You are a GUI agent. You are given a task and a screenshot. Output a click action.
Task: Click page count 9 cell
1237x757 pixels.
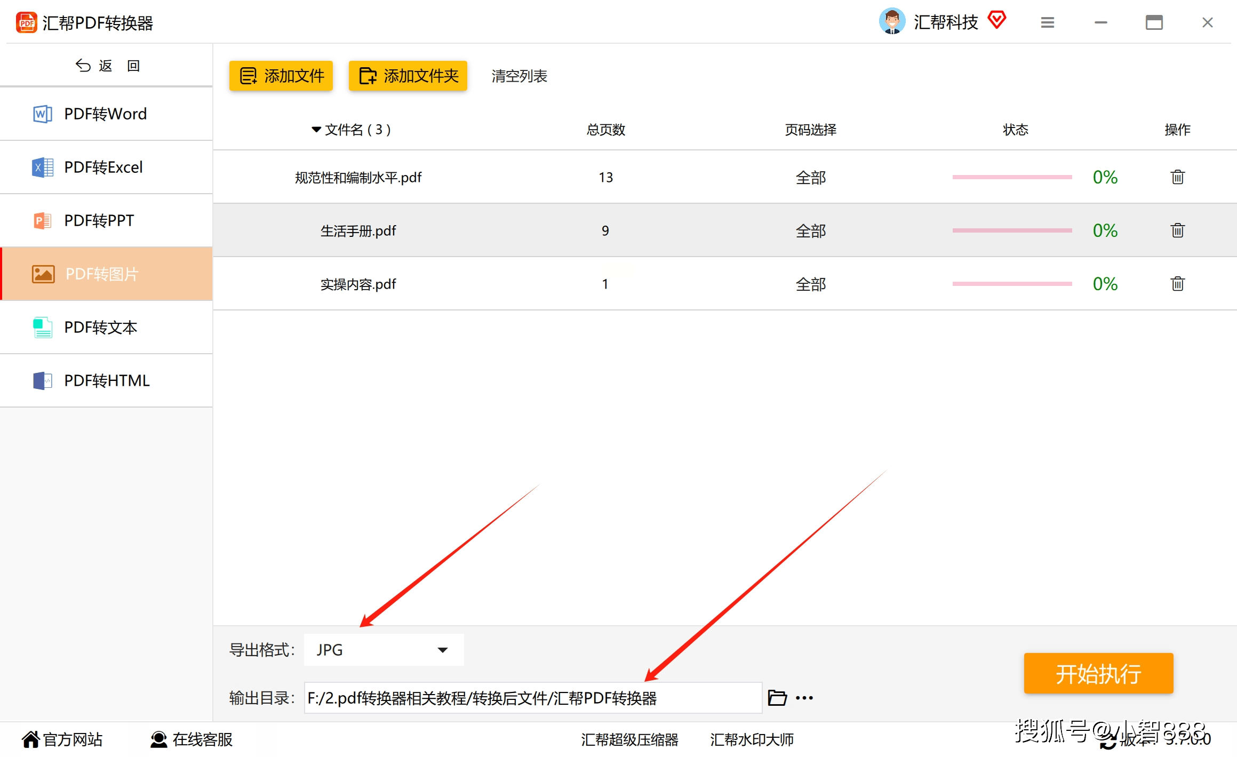(605, 230)
